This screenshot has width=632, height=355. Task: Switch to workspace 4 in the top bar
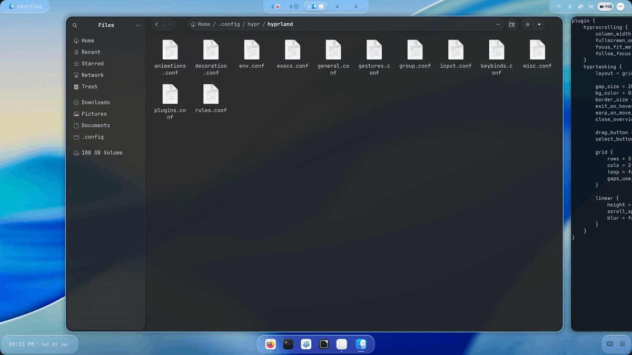pos(337,7)
